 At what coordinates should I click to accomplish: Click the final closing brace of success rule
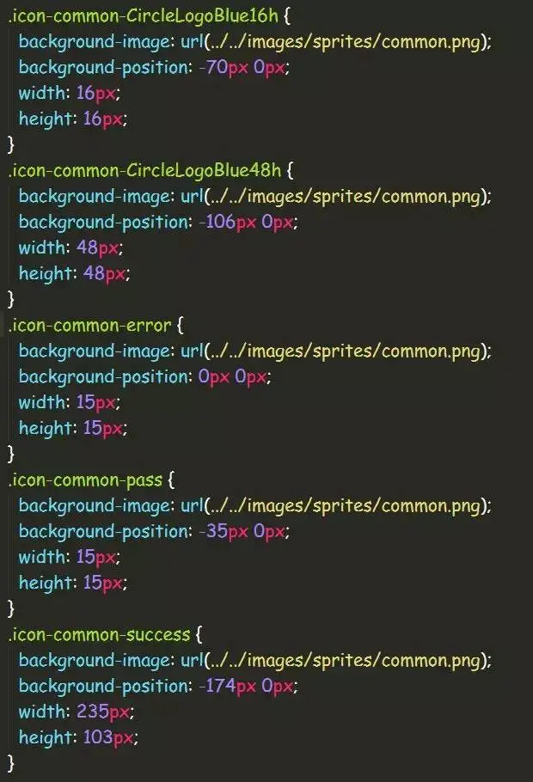[x=11, y=763]
